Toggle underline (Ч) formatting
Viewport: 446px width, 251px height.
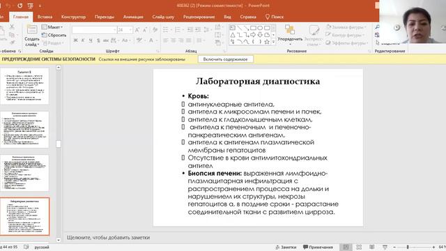(x=91, y=40)
